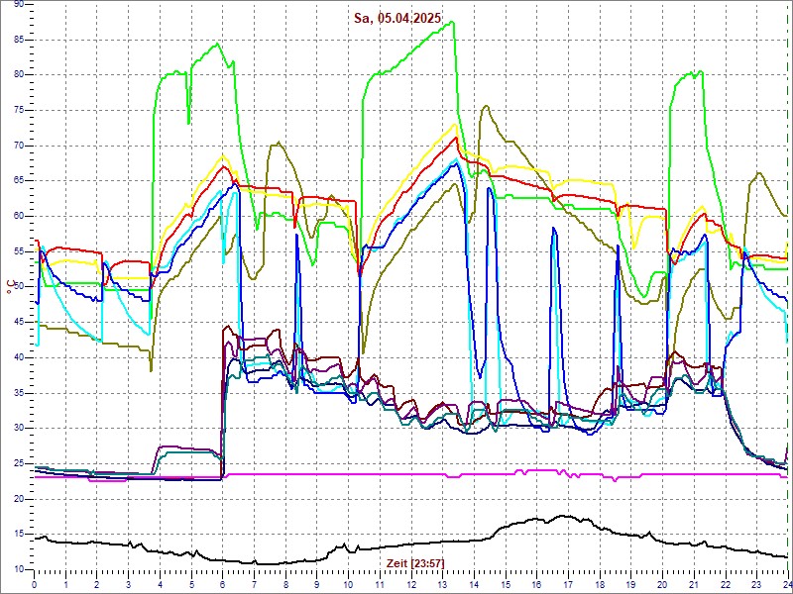Select hour 0 at the axis start
Screen dimensions: 793x594
[x=35, y=585]
